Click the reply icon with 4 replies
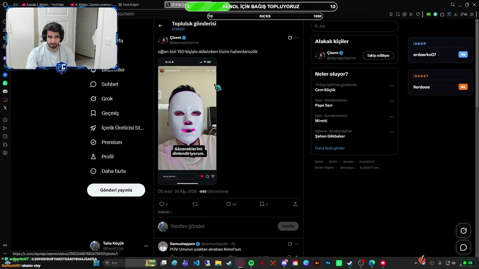 click(x=162, y=204)
